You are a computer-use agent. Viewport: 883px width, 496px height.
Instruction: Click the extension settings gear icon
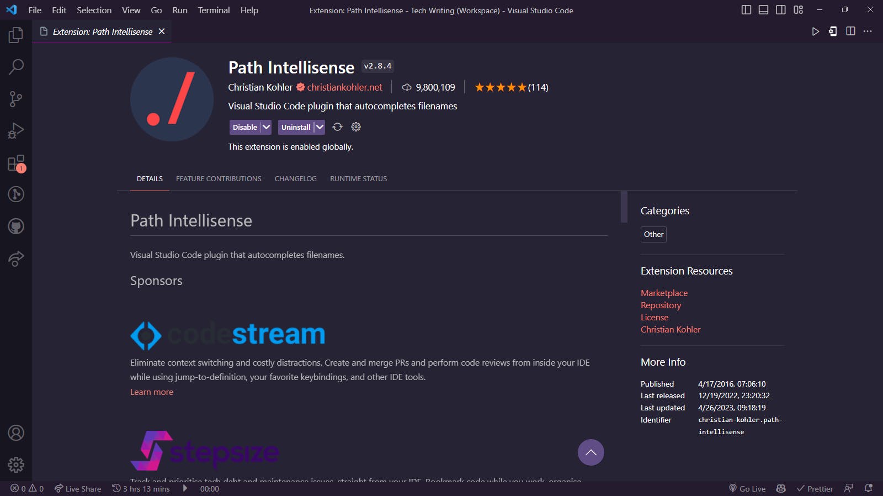pyautogui.click(x=356, y=127)
